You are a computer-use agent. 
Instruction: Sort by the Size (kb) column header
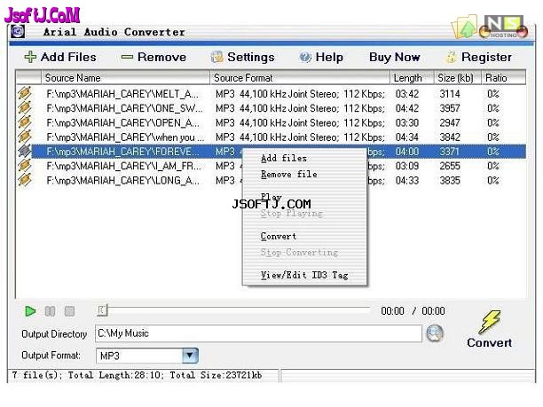click(458, 78)
